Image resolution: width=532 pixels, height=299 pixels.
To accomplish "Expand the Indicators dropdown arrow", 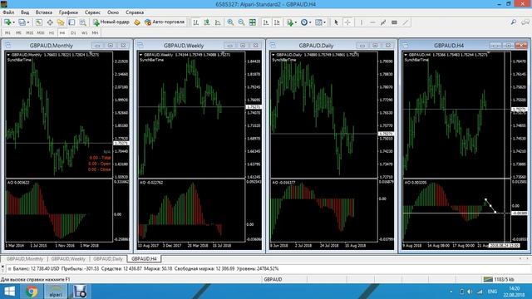I will click(296, 22).
